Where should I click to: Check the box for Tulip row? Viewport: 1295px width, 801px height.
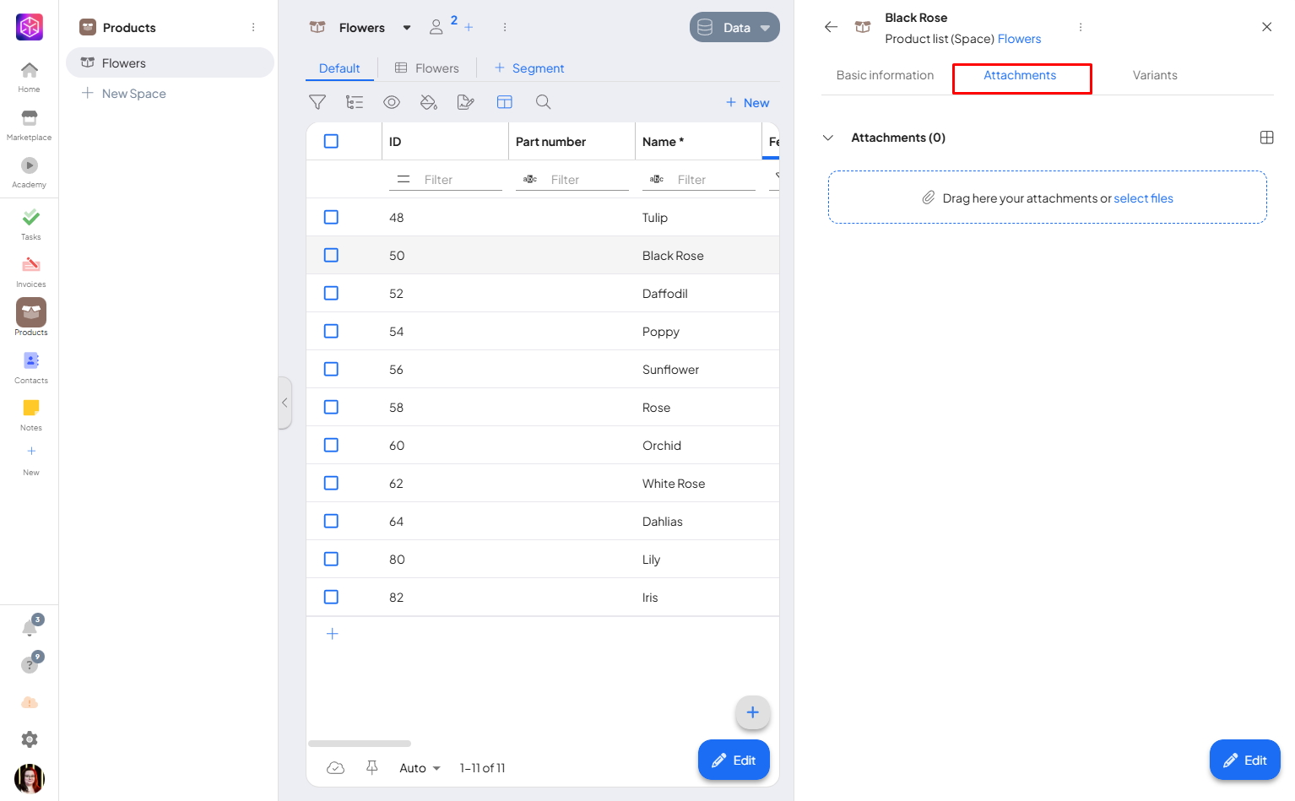(x=331, y=217)
